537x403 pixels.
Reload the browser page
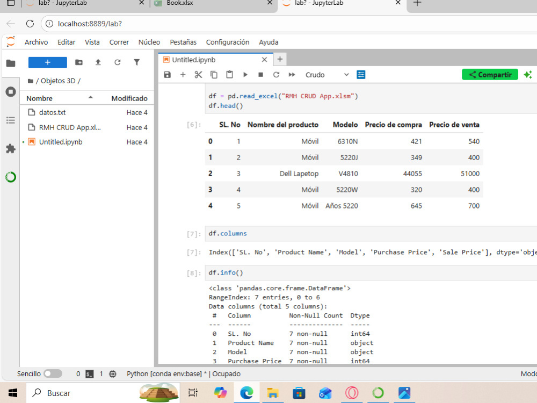[30, 24]
